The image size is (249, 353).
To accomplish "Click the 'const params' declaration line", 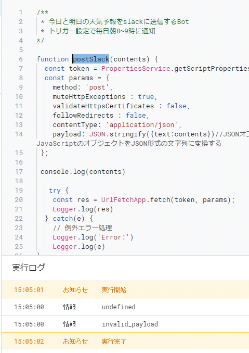I will pyautogui.click(x=77, y=78).
